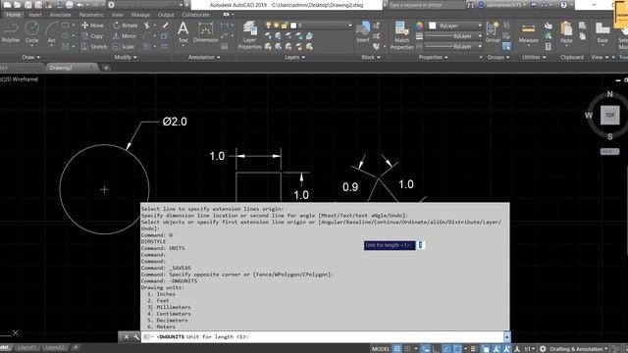Expand the Properties panel
Image resolution: width=628 pixels, height=353 pixels.
tap(433, 57)
